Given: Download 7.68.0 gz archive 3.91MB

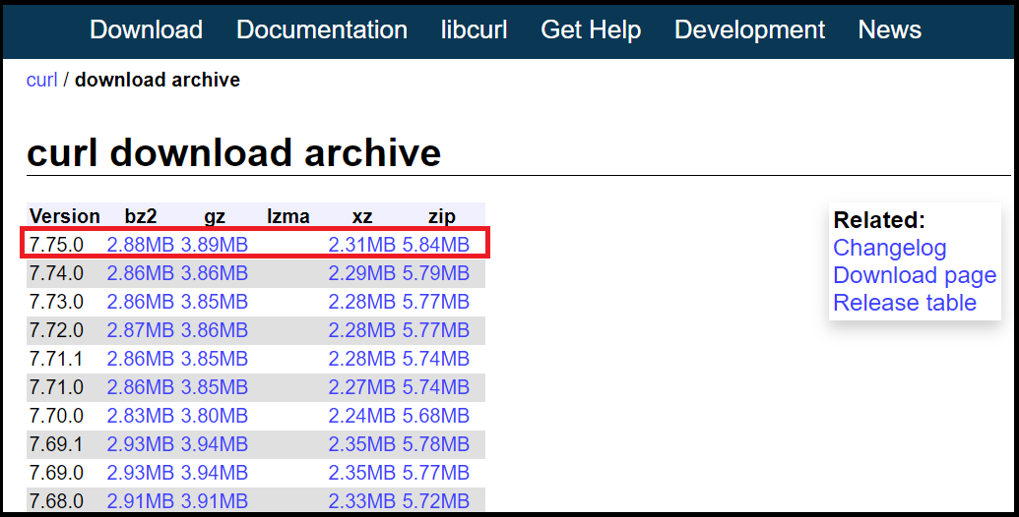Looking at the screenshot, I should tap(215, 501).
